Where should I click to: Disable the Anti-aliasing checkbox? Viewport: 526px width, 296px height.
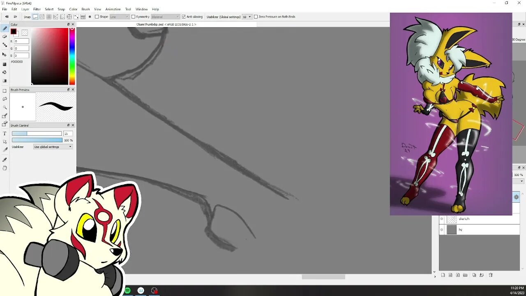(184, 17)
